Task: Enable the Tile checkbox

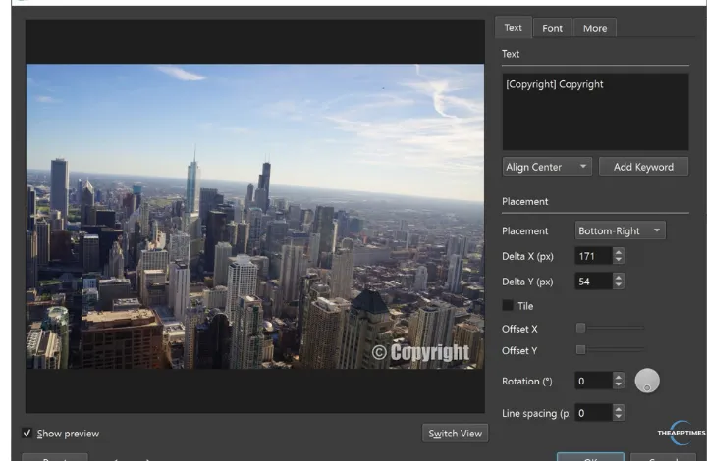Action: click(x=508, y=306)
